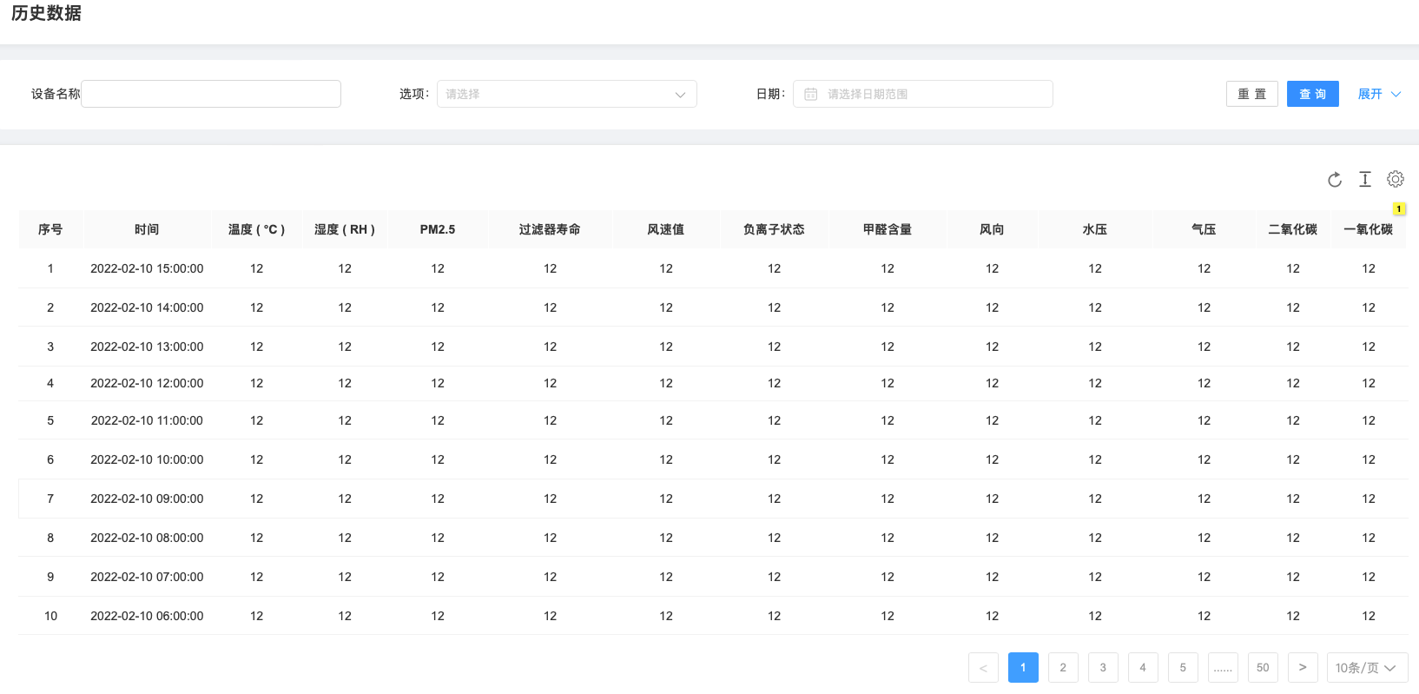Click the 水压 column header
The height and width of the screenshot is (694, 1419).
click(x=1095, y=229)
